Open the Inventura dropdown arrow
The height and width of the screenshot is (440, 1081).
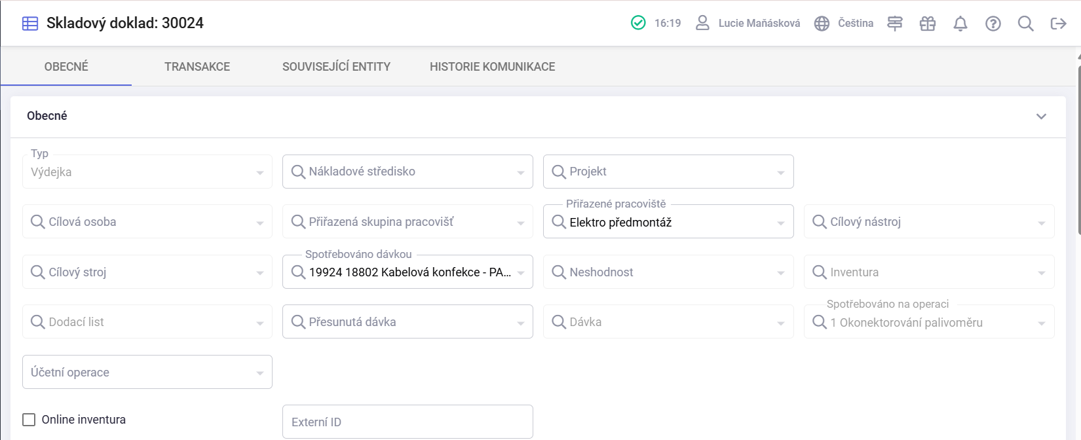(1042, 273)
